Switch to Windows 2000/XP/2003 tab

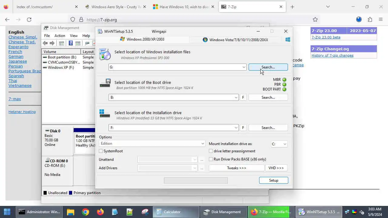pos(142,39)
